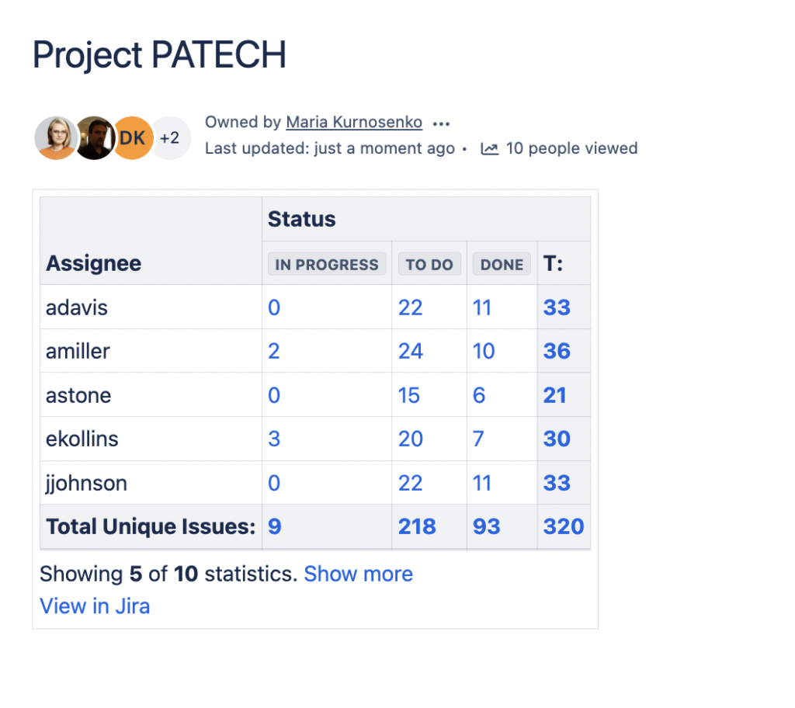Click the 10 people viewed text

pyautogui.click(x=571, y=148)
